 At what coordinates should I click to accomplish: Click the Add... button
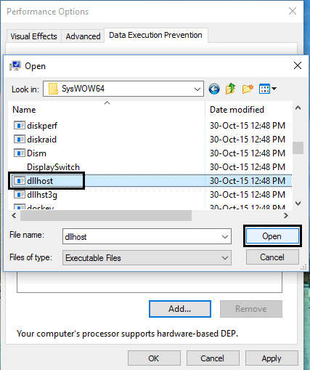(x=180, y=309)
